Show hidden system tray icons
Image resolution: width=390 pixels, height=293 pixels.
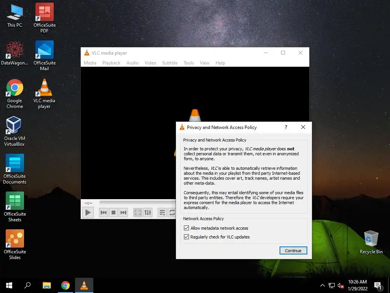(x=322, y=285)
